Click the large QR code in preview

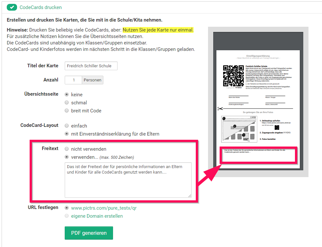click(233, 75)
